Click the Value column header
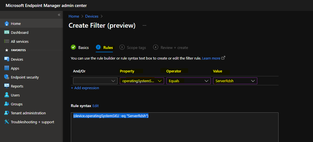 coord(218,71)
